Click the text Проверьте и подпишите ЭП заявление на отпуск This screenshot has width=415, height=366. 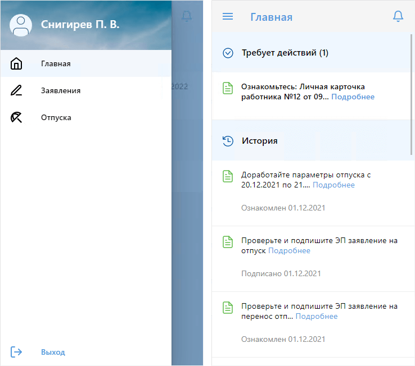point(319,245)
